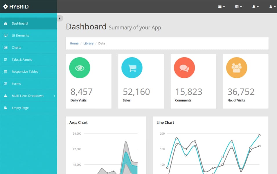The width and height of the screenshot is (277, 174).
Task: Open the notifications bell icon
Action: pos(254,6)
